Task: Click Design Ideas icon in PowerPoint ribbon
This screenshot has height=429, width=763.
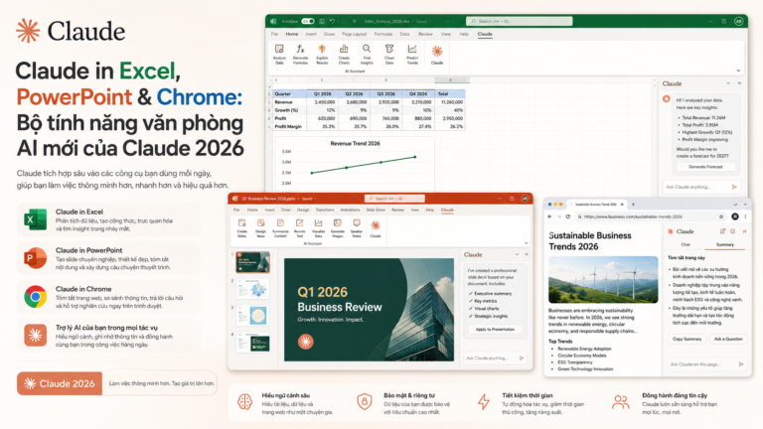Action: pyautogui.click(x=261, y=222)
